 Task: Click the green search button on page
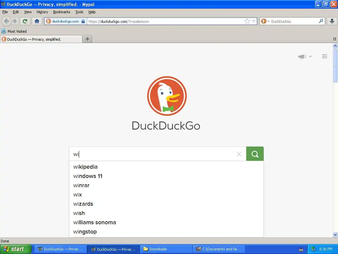[255, 154]
